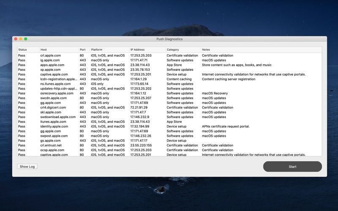This screenshot has width=338, height=211.
Task: Select the crl.entrust.net host cell
Action: (51, 145)
